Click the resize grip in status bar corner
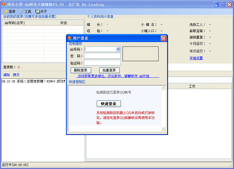This screenshot has height=169, width=234. click(x=231, y=166)
